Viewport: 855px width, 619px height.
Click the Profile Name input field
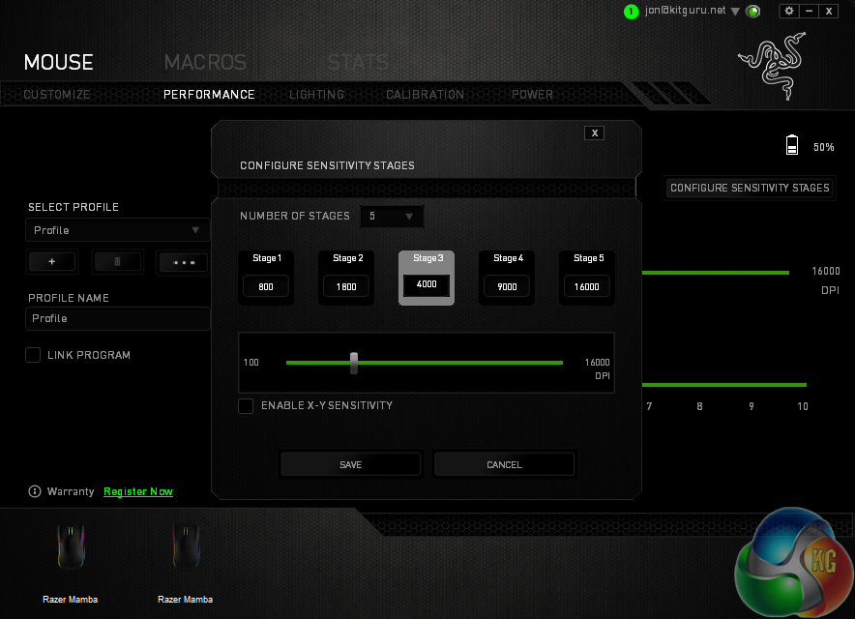point(117,318)
